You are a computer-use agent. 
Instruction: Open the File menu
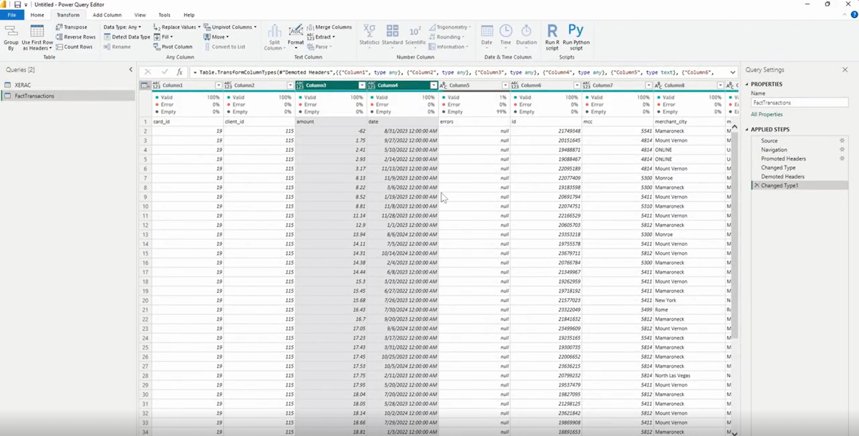coord(11,15)
